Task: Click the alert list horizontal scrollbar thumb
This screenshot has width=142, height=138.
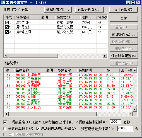Action: [x=33, y=56]
